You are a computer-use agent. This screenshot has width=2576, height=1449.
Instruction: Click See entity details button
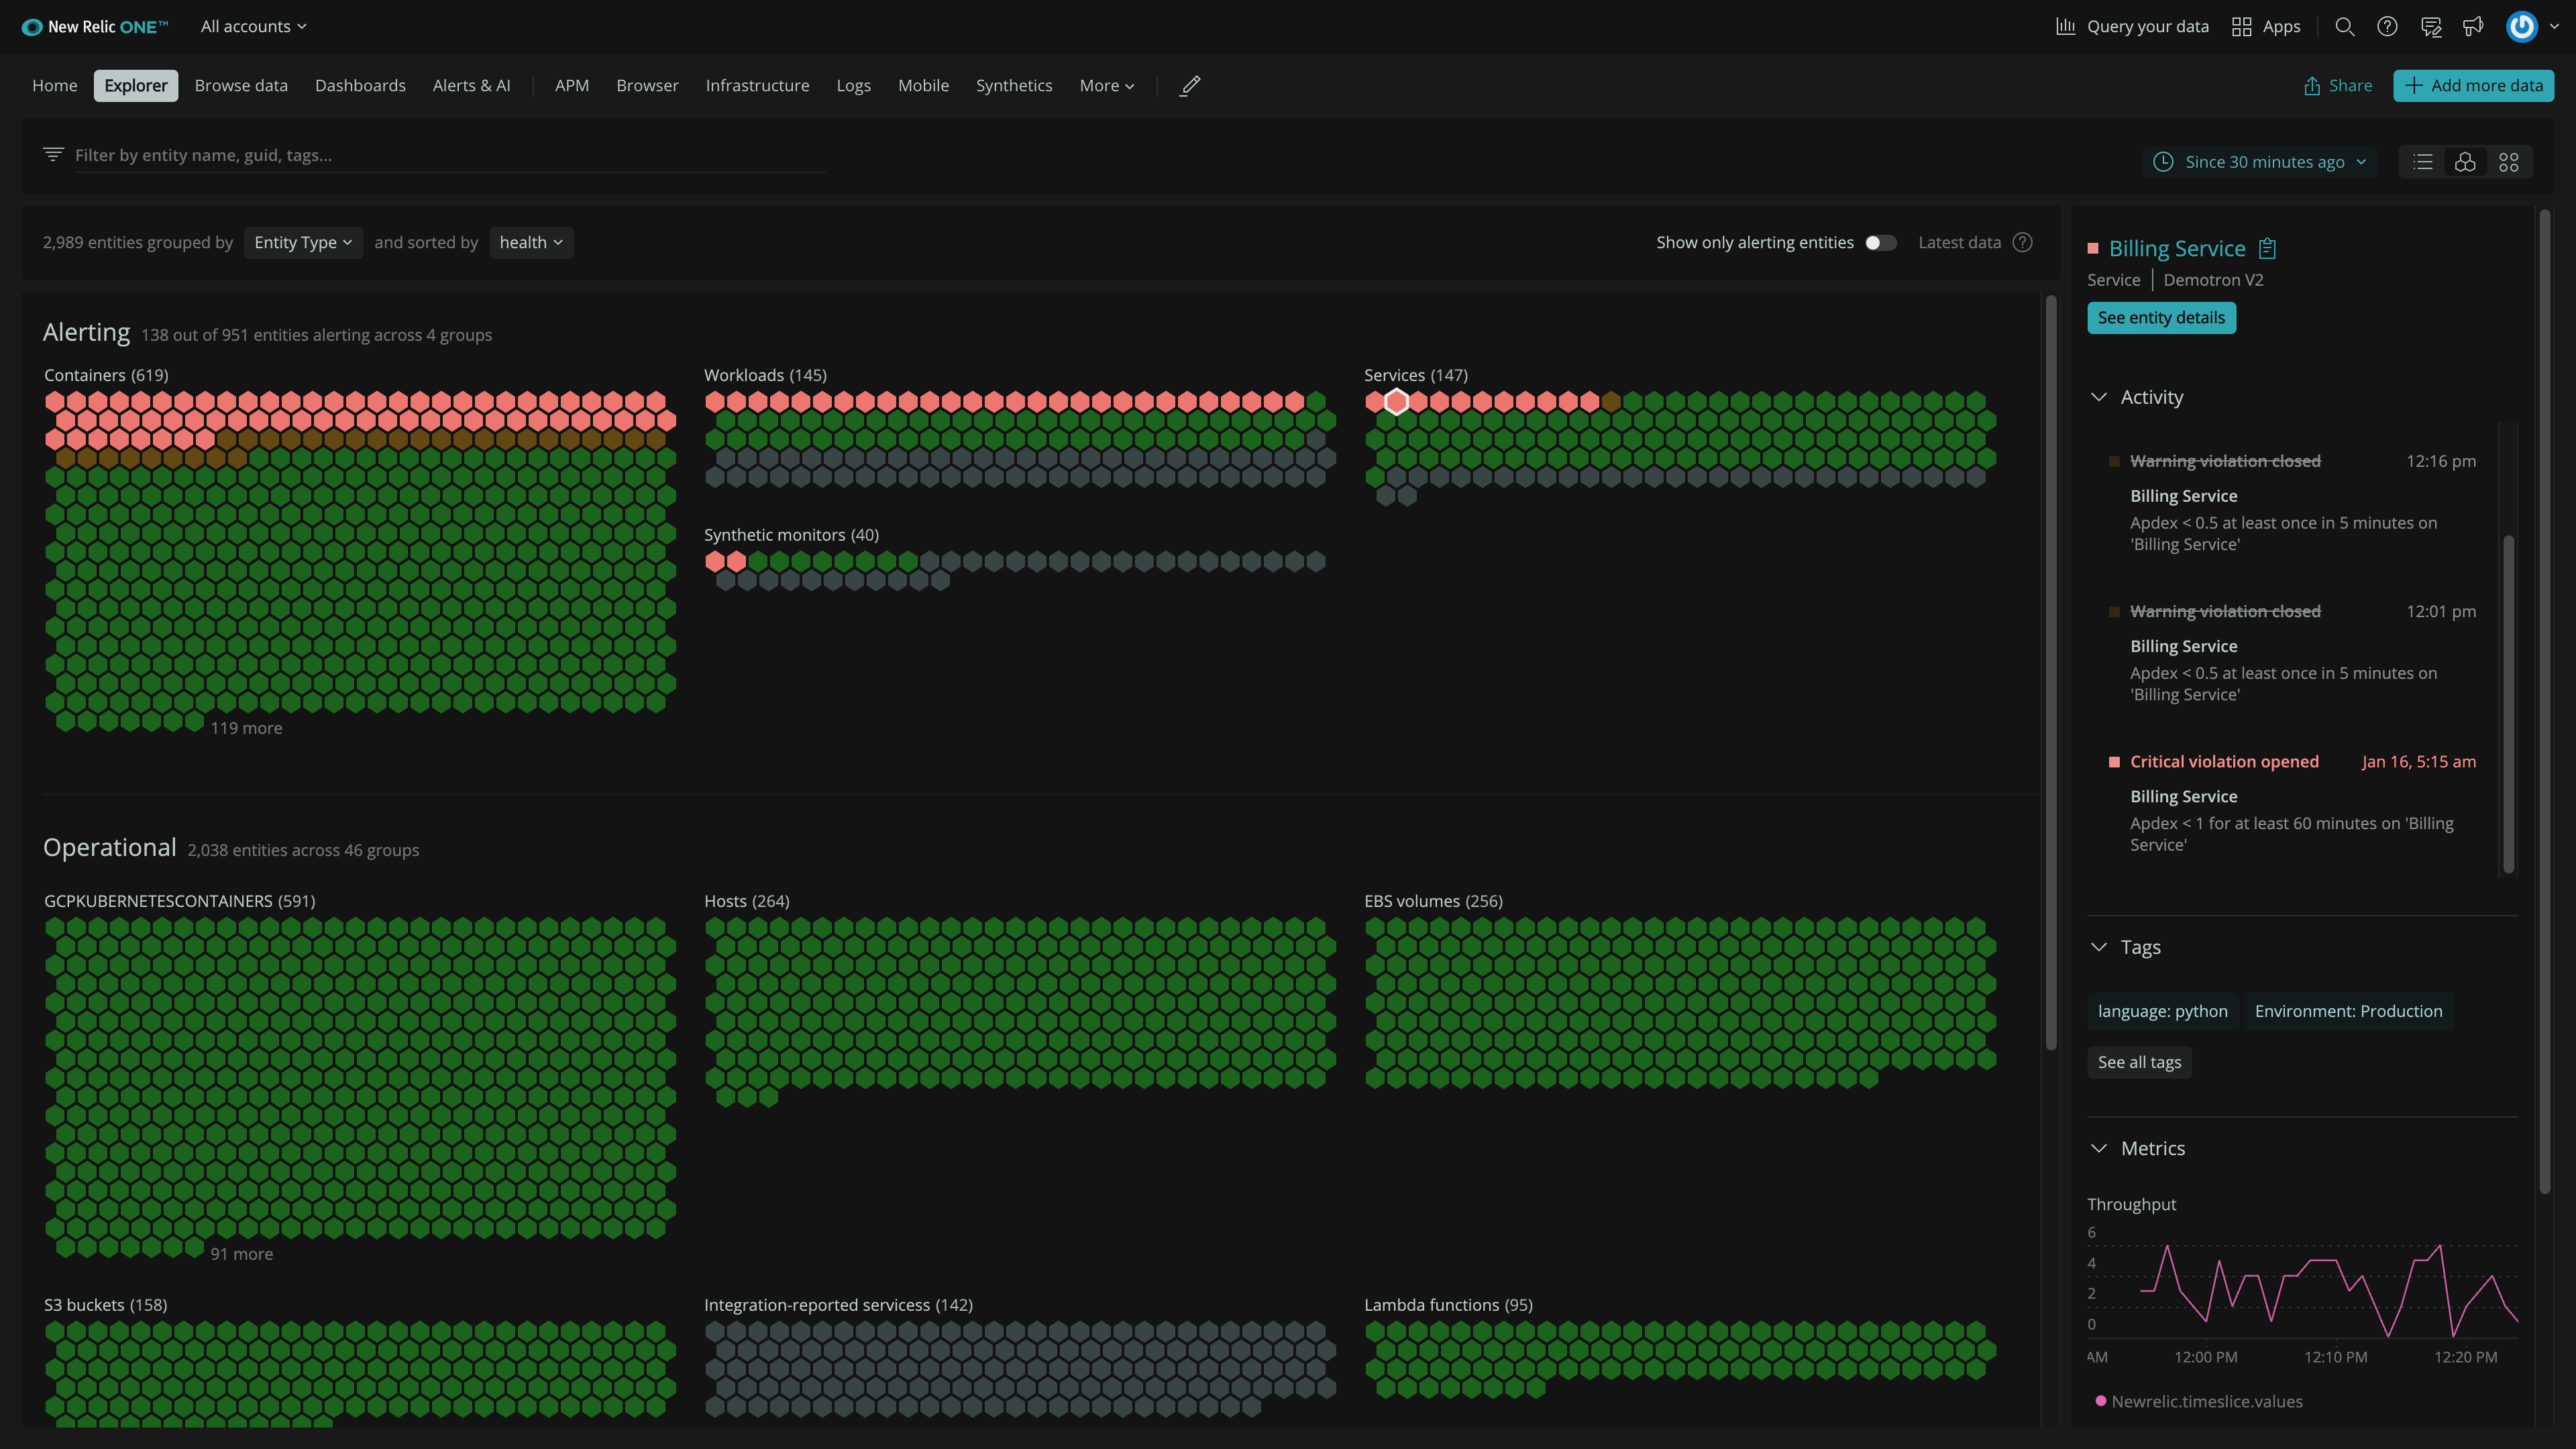pos(2161,318)
